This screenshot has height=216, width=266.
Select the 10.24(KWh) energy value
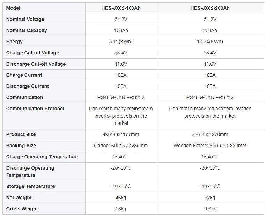point(210,42)
